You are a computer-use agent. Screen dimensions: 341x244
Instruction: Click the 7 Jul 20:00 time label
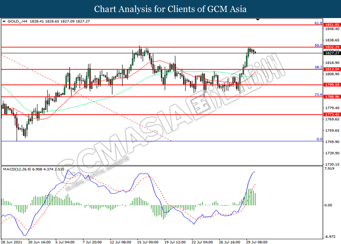tap(92, 242)
